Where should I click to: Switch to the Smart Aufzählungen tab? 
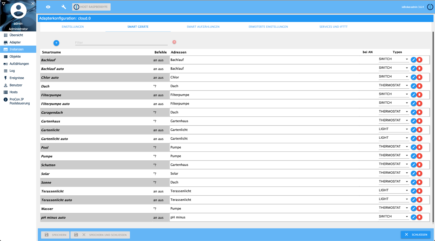(x=203, y=27)
